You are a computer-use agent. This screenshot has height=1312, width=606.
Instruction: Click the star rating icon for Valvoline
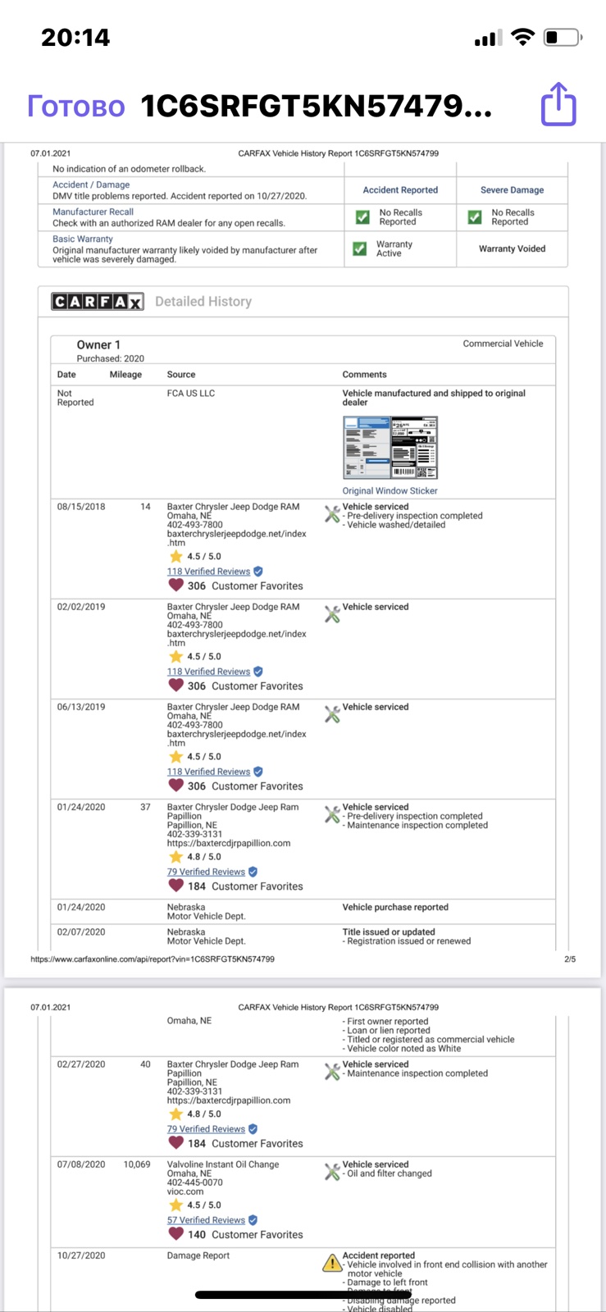point(175,1205)
